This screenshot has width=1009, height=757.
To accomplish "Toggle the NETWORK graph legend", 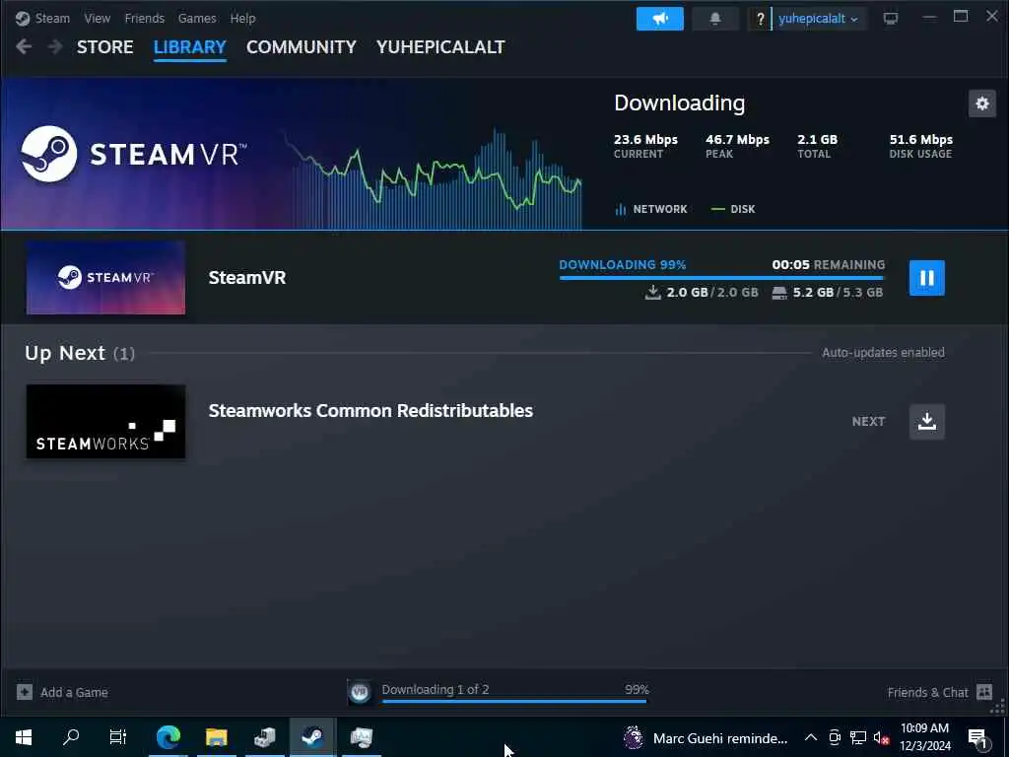I will coord(650,209).
